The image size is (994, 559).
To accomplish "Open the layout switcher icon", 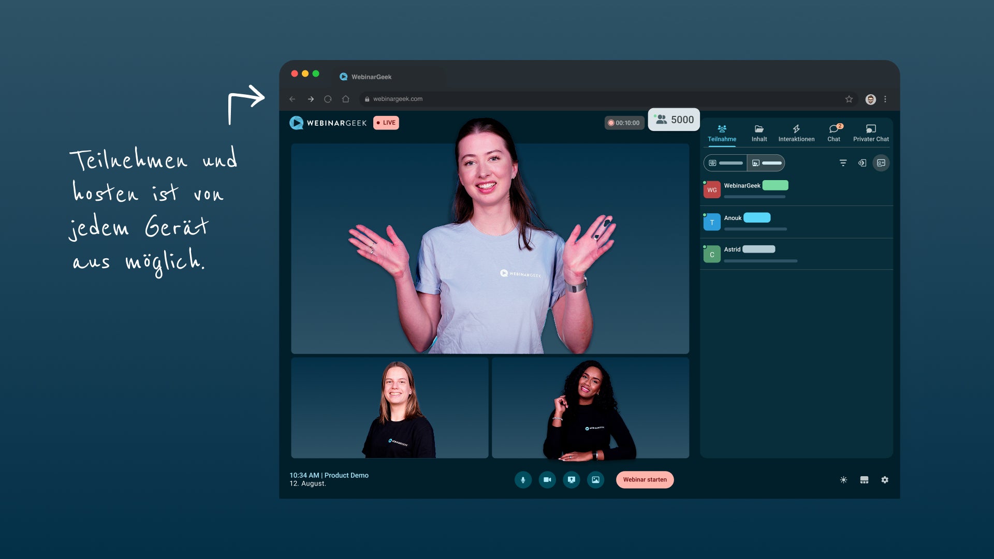I will coord(864,480).
